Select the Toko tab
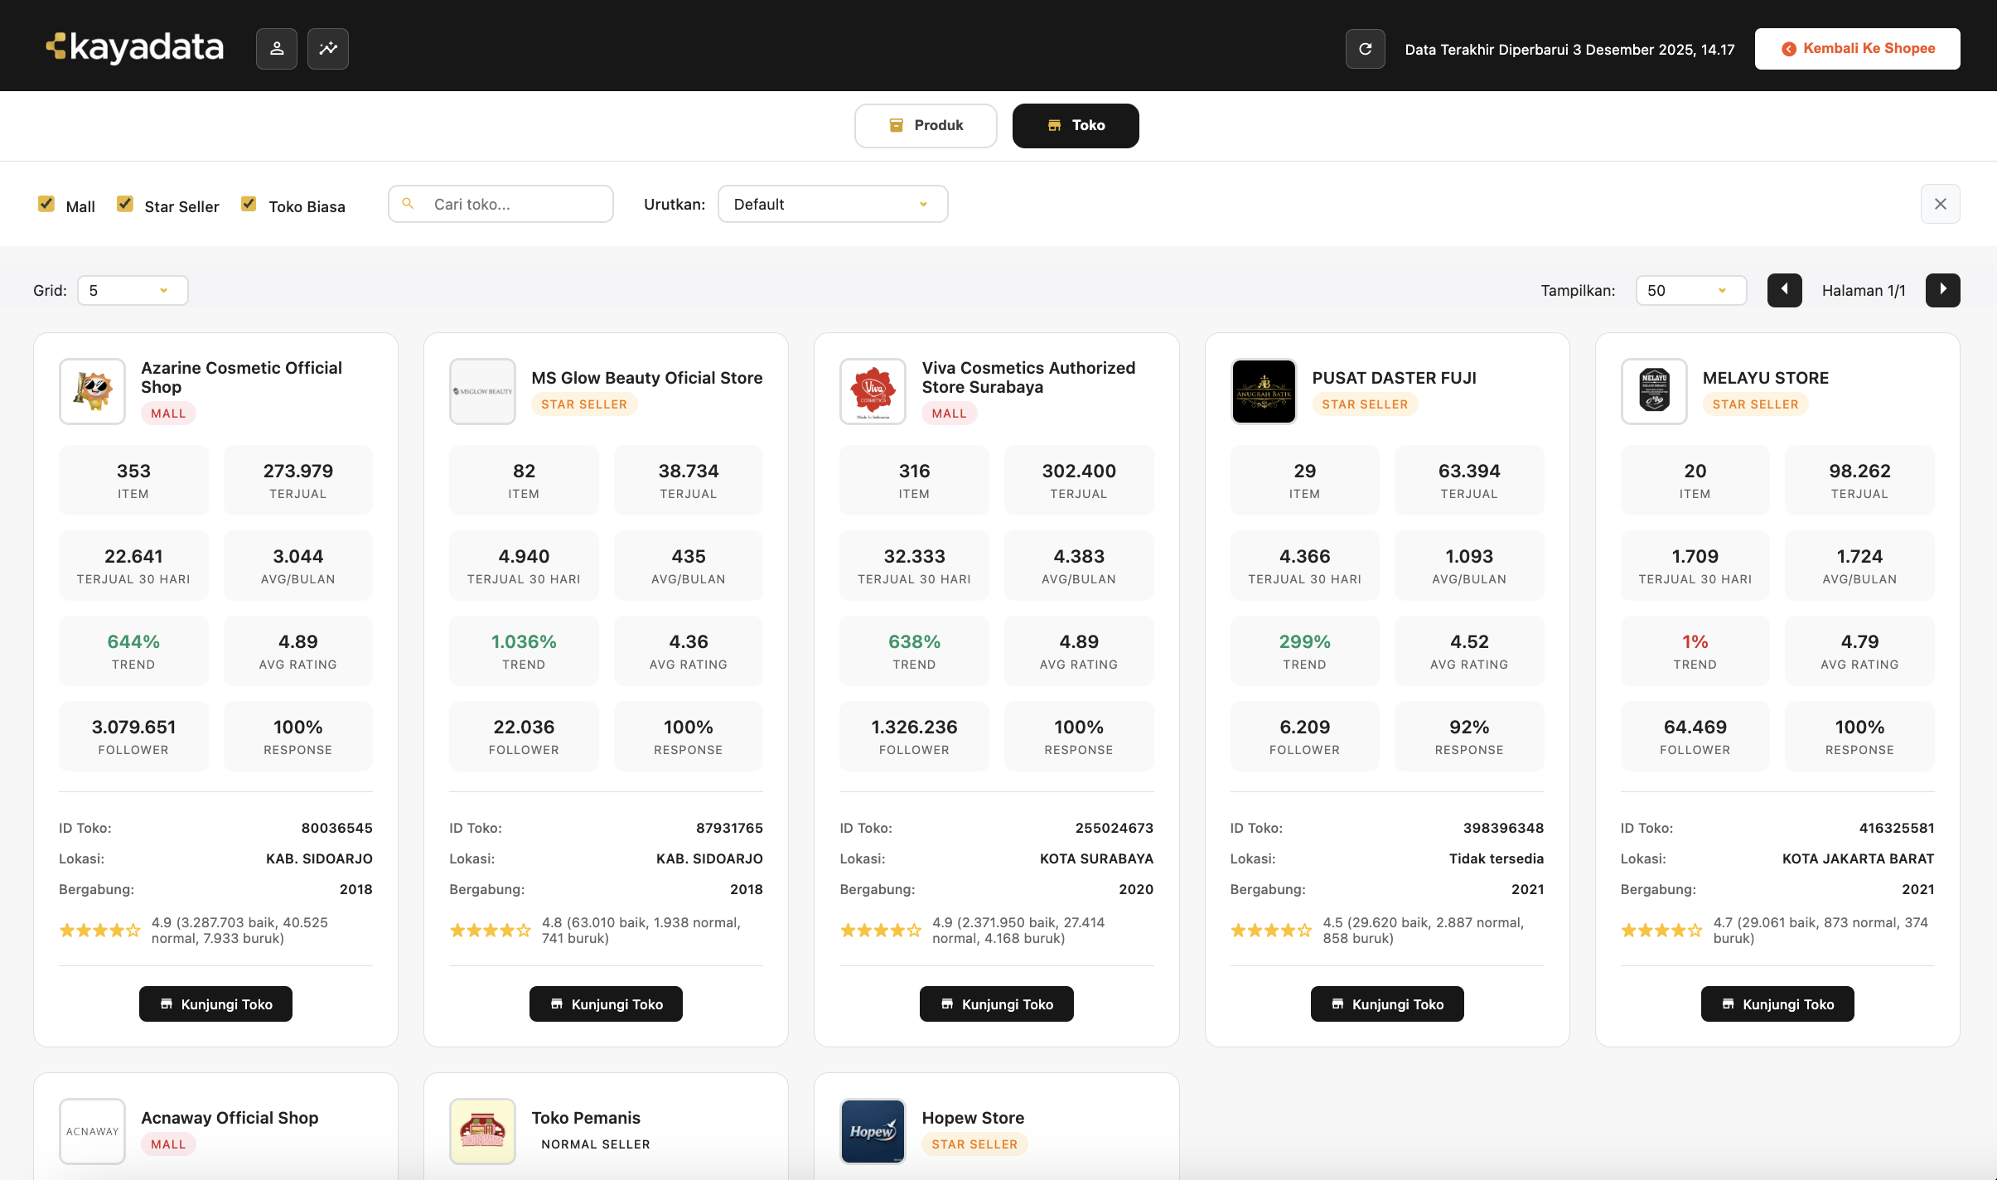 (1075, 125)
